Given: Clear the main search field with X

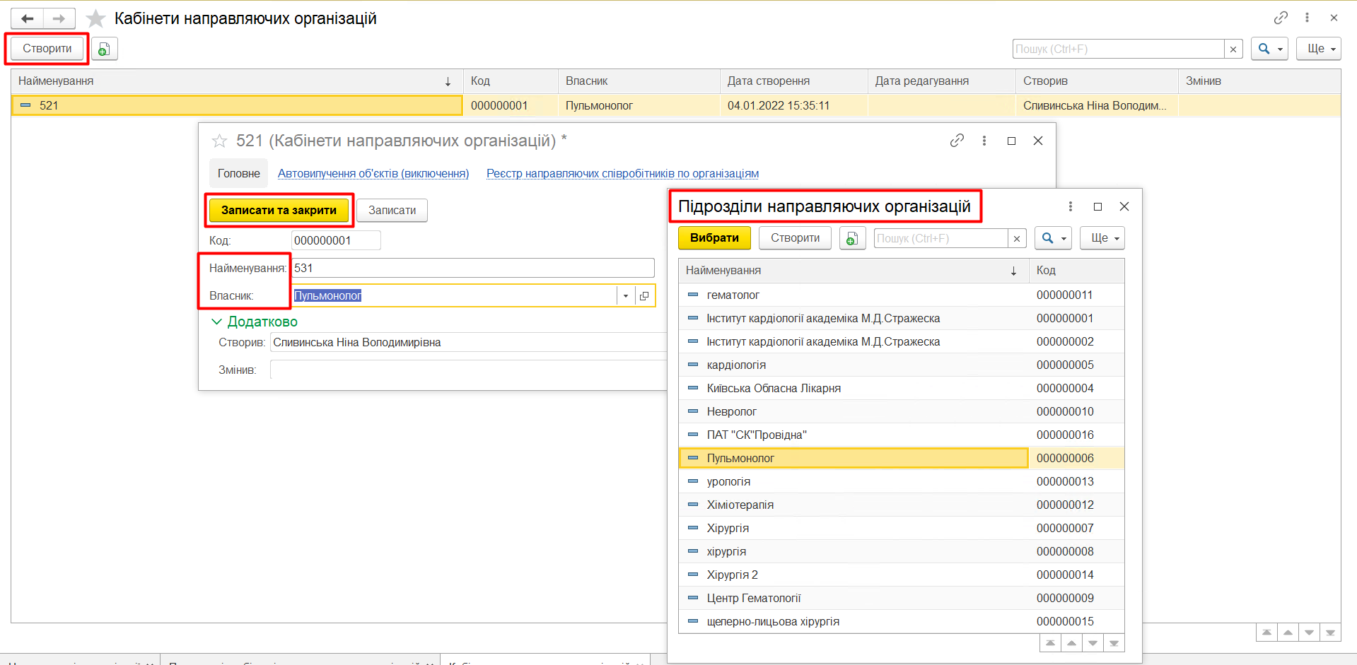Looking at the screenshot, I should (1233, 49).
